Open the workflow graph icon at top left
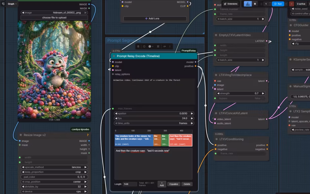 tap(3, 4)
